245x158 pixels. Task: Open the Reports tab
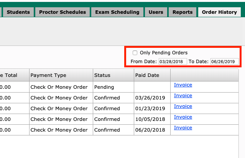click(x=183, y=12)
